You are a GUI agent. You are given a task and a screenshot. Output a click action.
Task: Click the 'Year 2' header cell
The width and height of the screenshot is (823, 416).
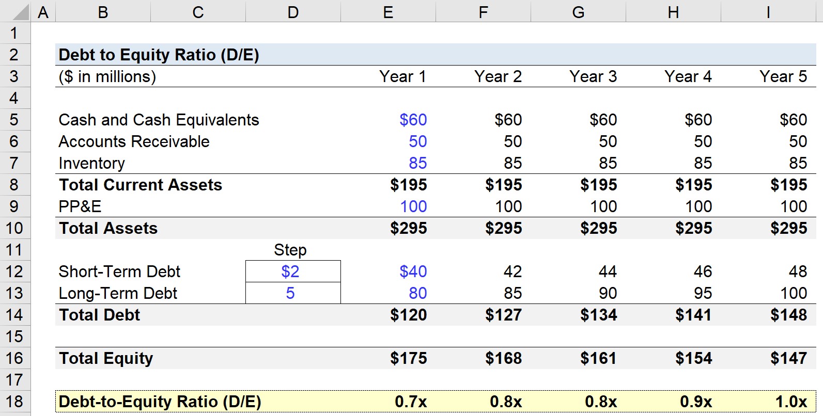[x=498, y=76]
